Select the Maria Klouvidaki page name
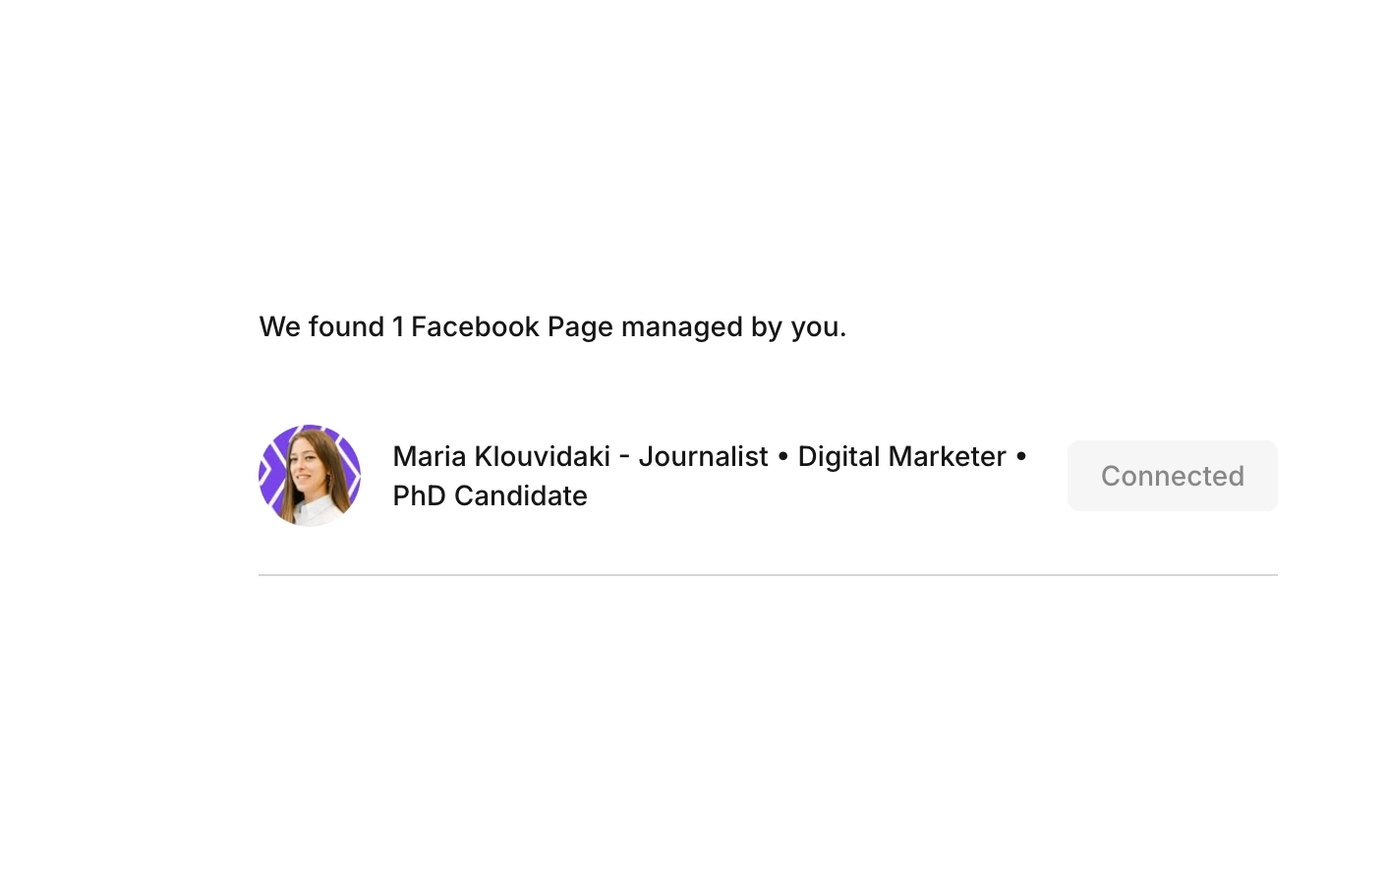Screen dimensions: 1388x869 coord(501,456)
